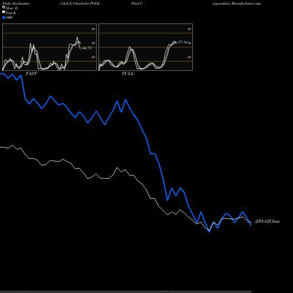Image resolution: width=293 pixels, height=293 pixels.
Task: Click the 'Fast K' legend label
Action: click(x=11, y=13)
